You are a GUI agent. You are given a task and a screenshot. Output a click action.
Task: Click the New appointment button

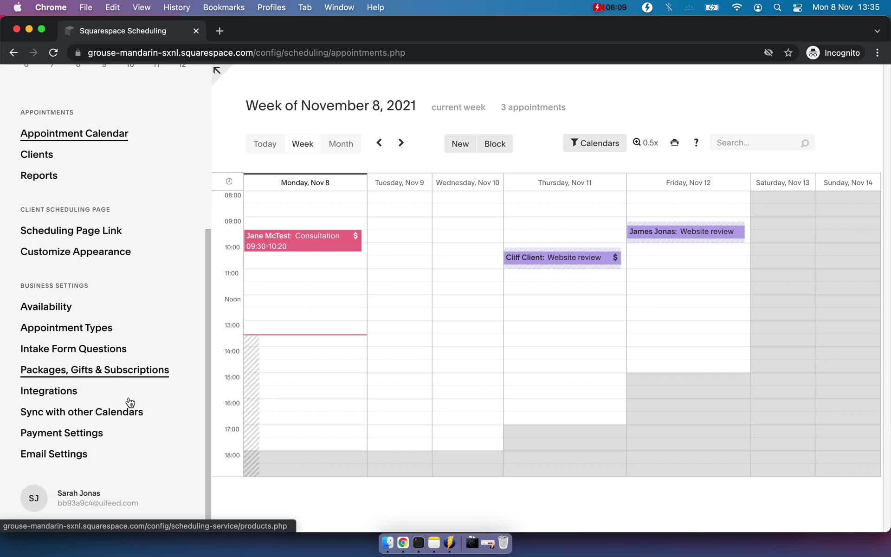click(460, 143)
